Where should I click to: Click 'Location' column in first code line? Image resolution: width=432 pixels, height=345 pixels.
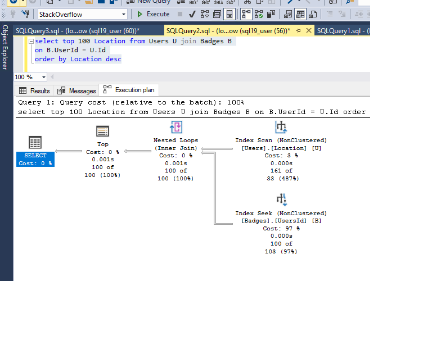(x=110, y=41)
